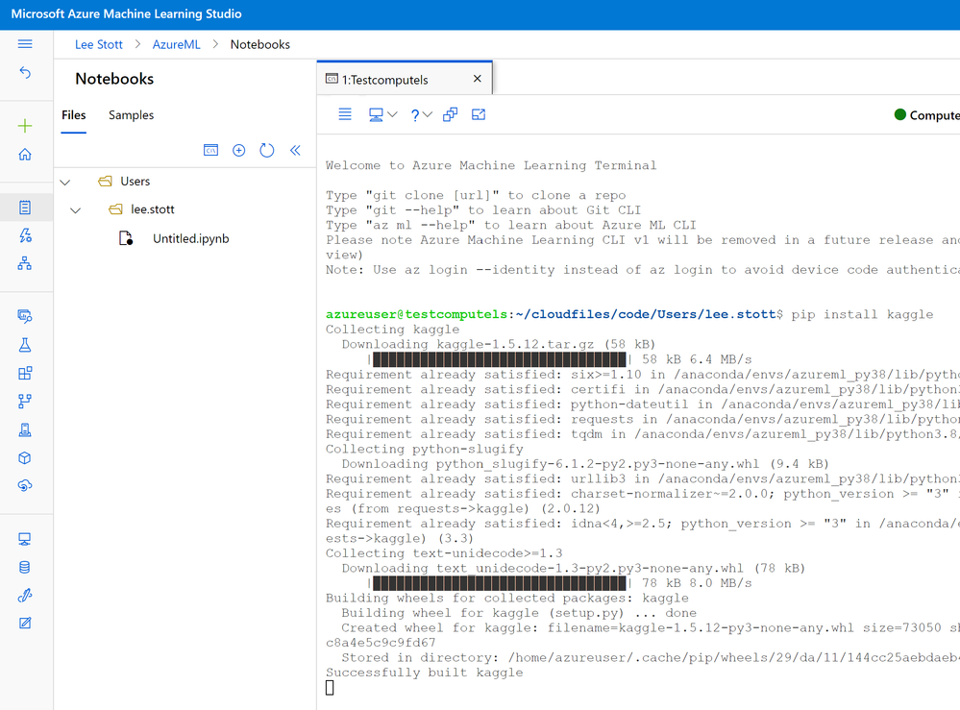Open the help question-mark dropdown
Screen dimensions: 960x710
tap(421, 114)
